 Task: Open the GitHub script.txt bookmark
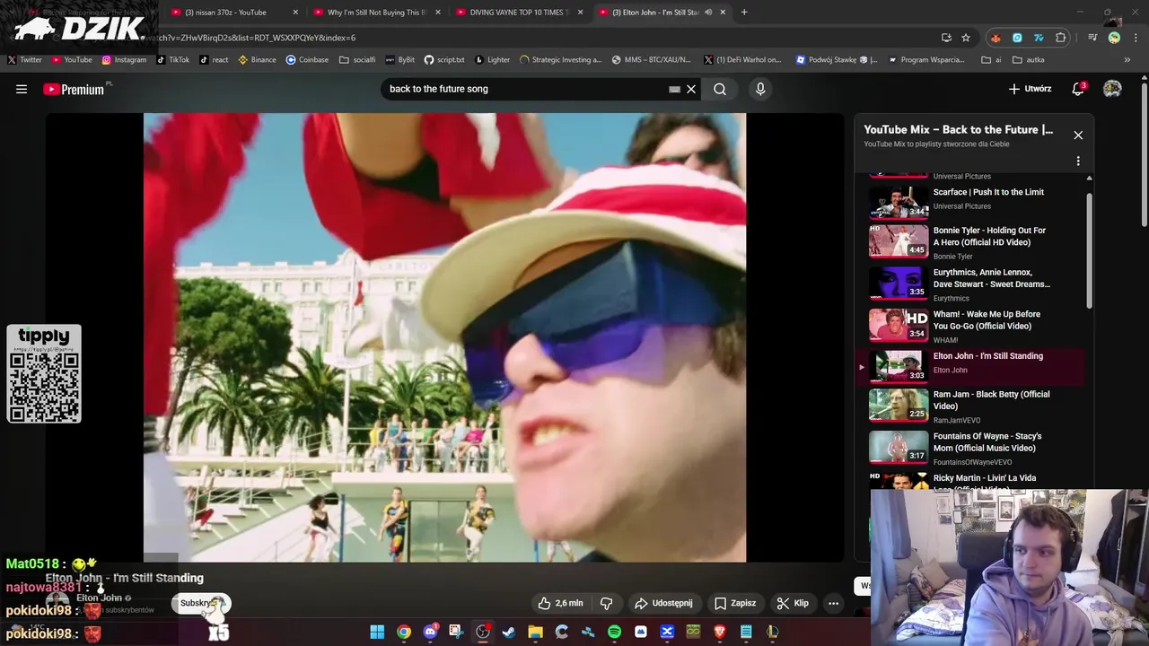443,60
